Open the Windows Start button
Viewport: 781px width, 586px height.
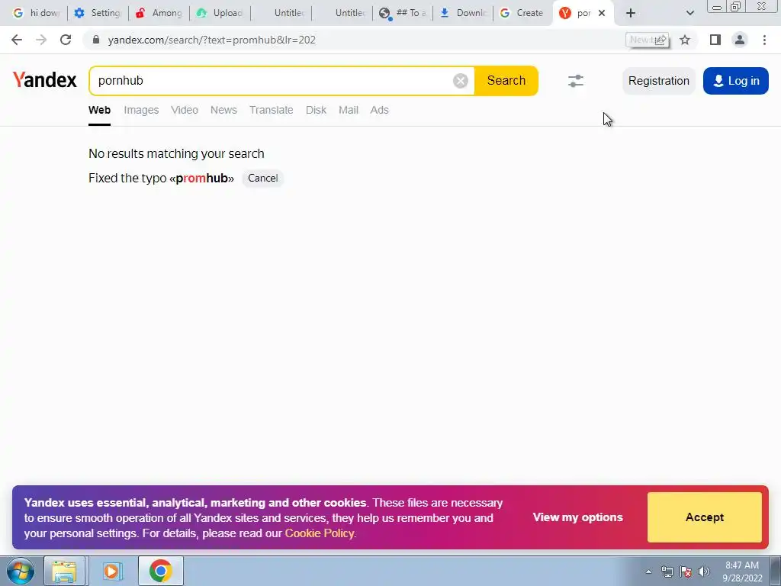click(x=20, y=571)
